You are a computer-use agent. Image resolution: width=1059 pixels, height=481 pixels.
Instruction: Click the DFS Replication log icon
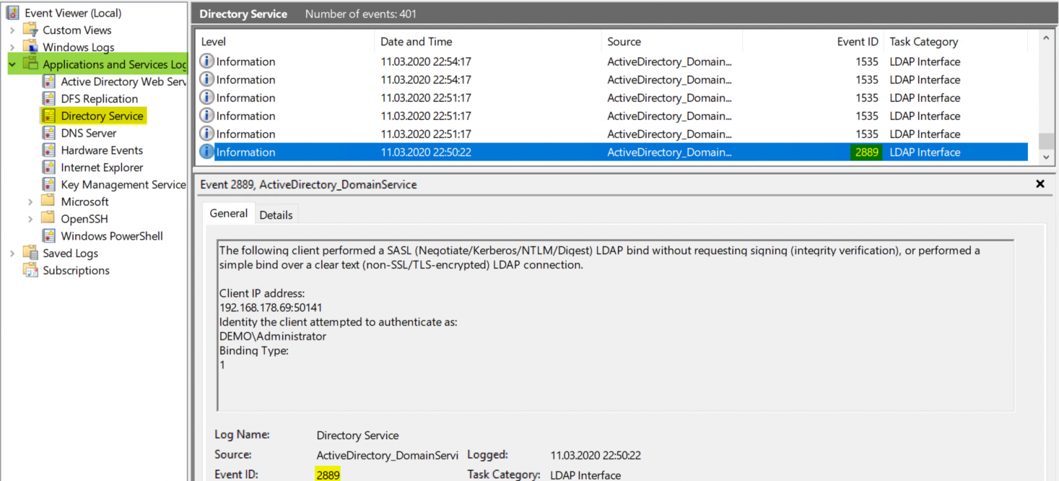(x=48, y=99)
